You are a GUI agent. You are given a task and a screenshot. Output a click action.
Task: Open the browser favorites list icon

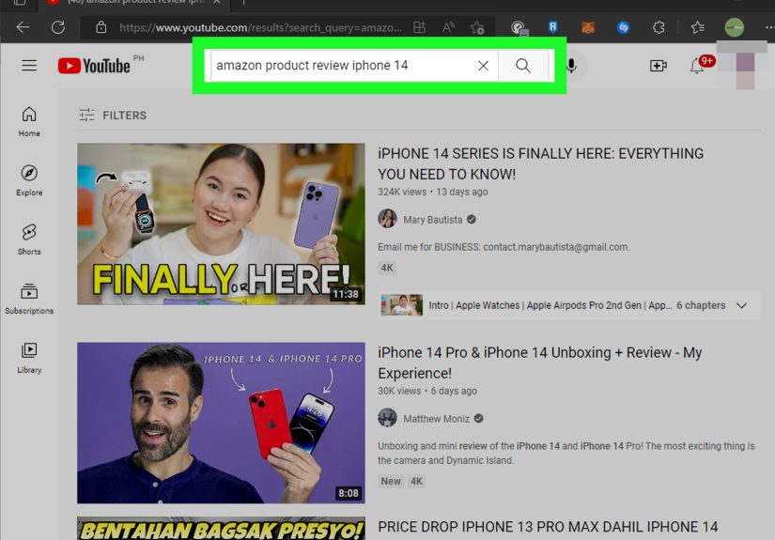coord(698,27)
